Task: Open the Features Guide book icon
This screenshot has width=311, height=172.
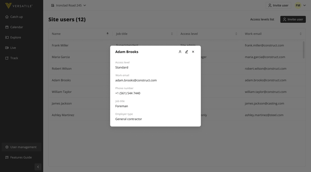Action: click(7, 157)
